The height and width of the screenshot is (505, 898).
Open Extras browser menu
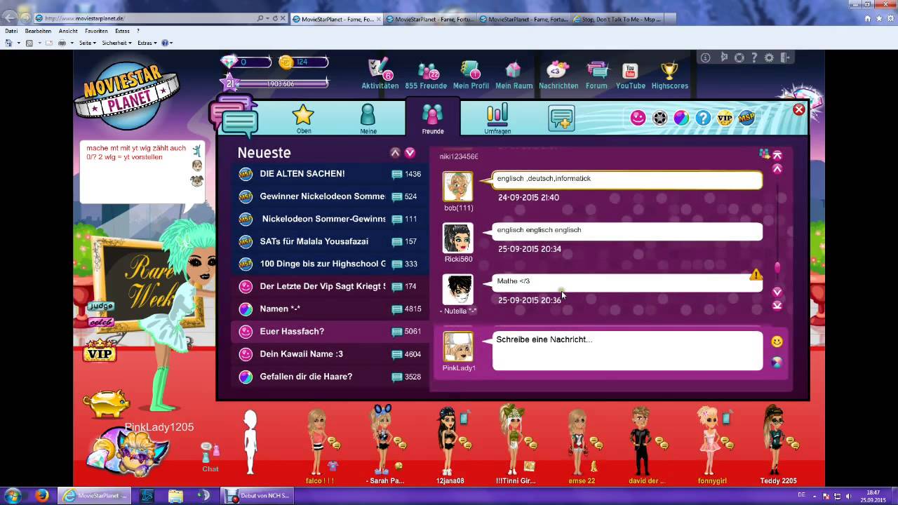pos(123,31)
